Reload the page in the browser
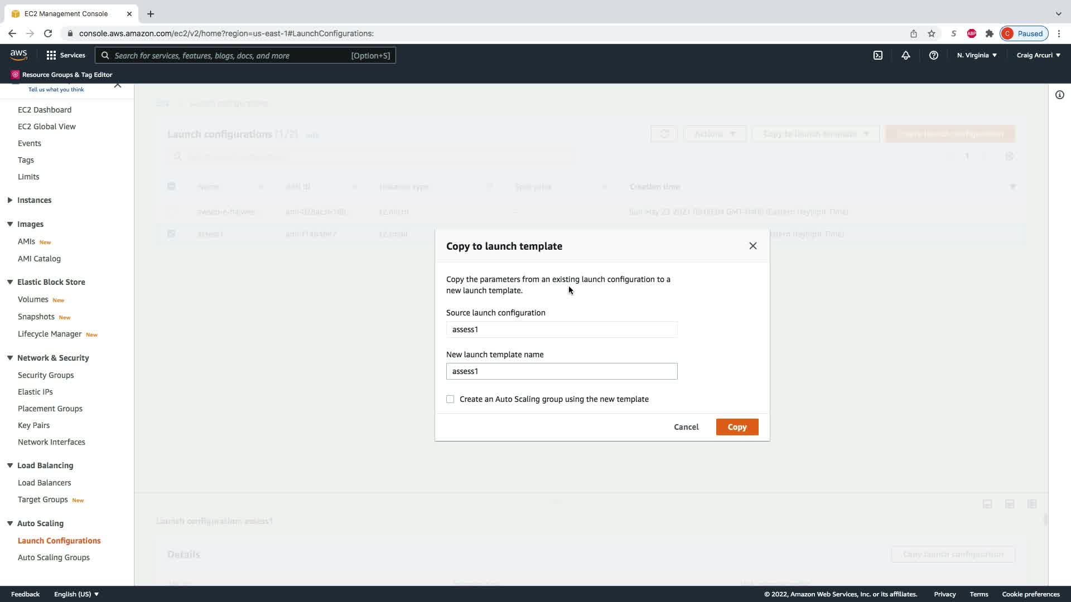The image size is (1071, 602). [x=48, y=33]
